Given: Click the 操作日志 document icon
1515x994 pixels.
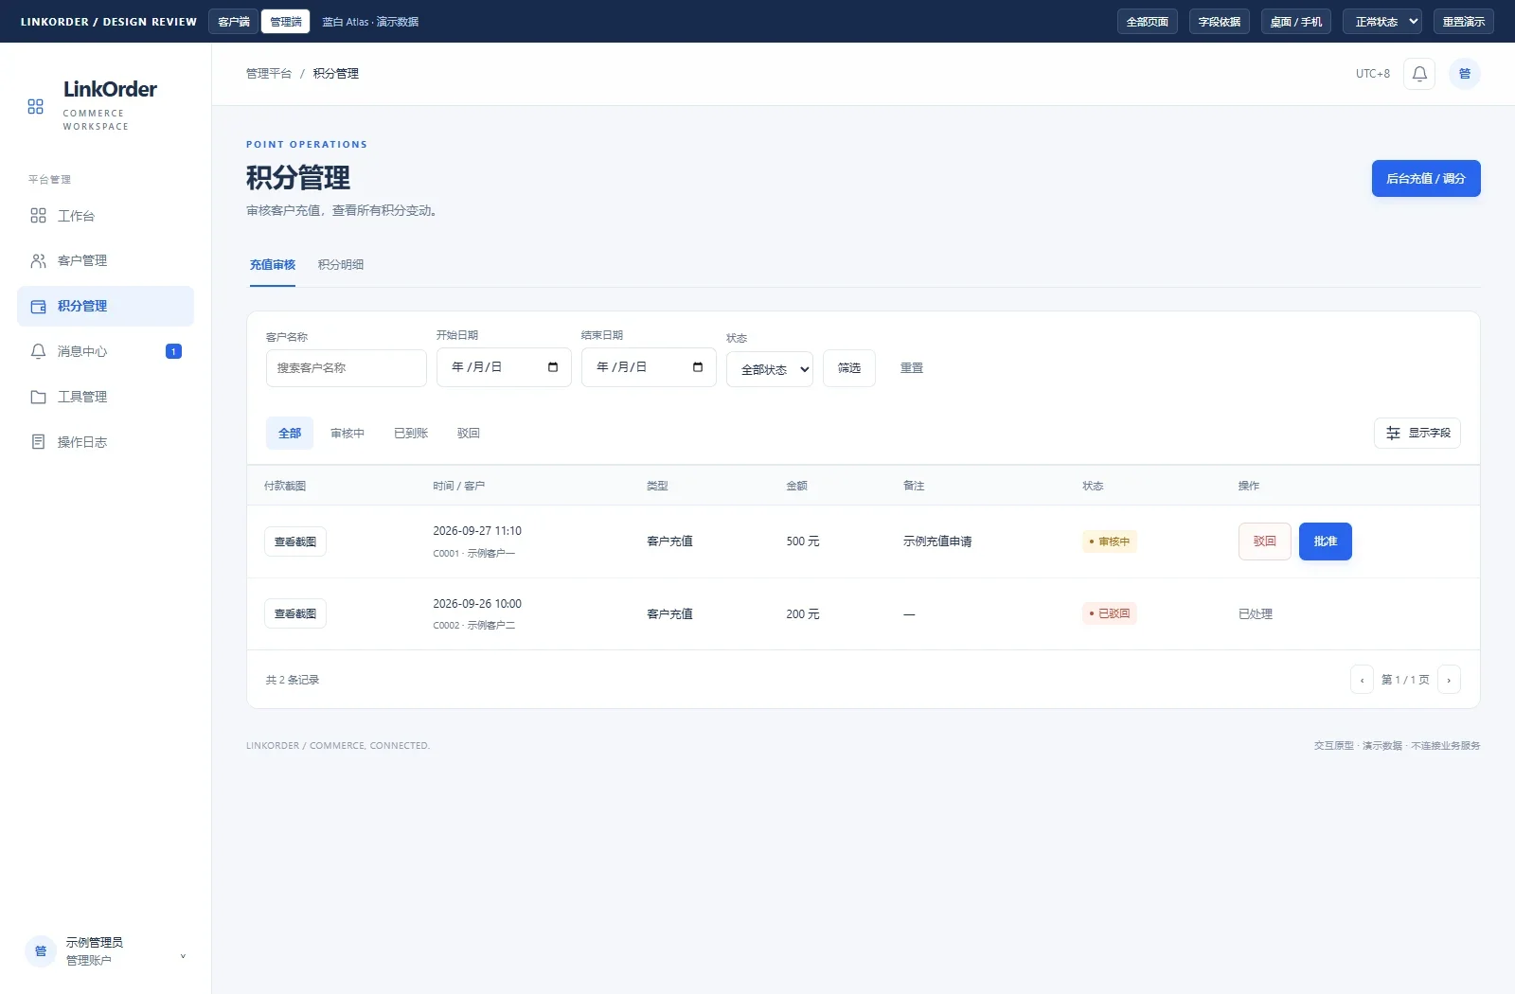Looking at the screenshot, I should (38, 442).
